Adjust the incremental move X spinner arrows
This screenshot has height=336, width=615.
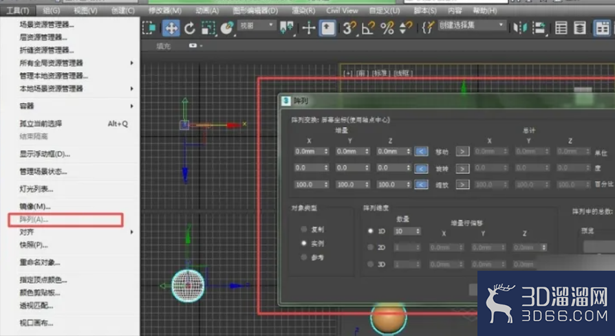click(326, 151)
